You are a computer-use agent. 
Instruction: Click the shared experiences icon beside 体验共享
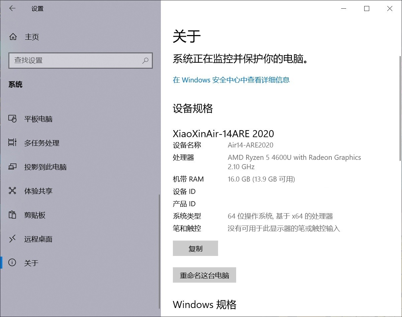pos(12,191)
